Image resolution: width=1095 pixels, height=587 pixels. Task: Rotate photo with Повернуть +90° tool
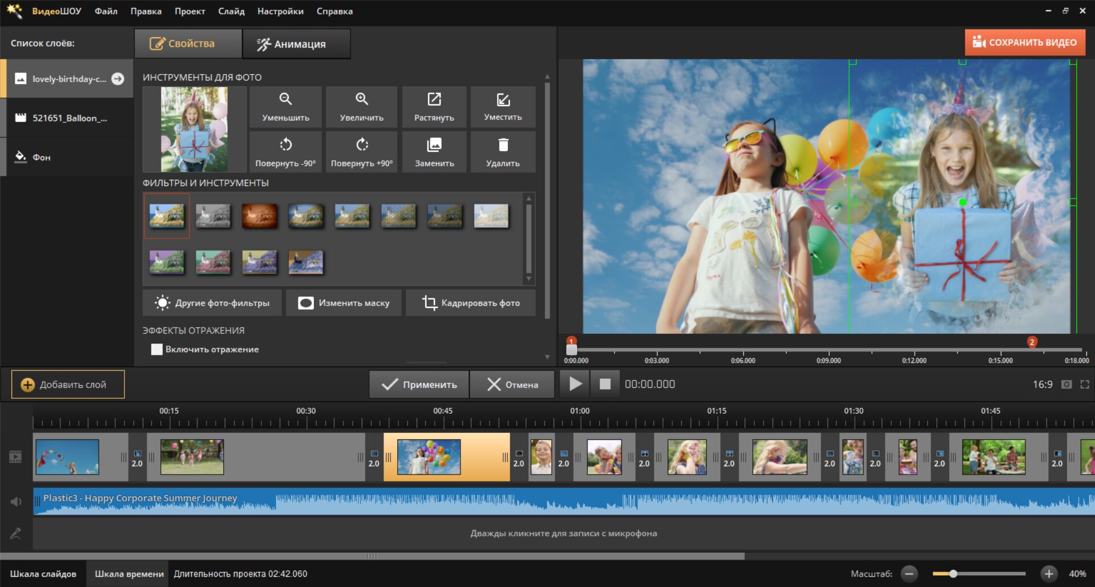pos(361,152)
